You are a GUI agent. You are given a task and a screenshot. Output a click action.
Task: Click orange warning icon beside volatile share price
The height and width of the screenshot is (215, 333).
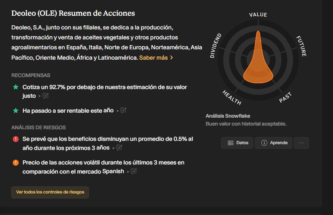tap(16, 162)
